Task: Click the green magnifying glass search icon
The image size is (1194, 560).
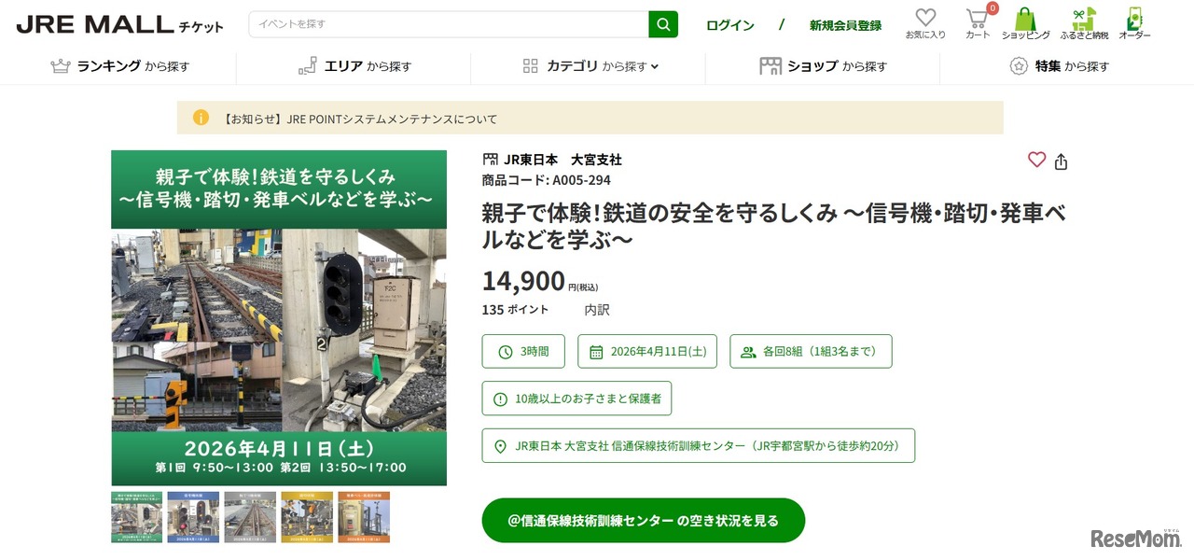Action: pyautogui.click(x=663, y=23)
